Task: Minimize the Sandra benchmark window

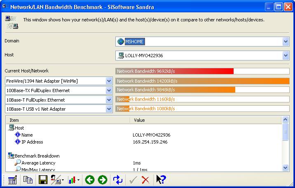Action: click(x=269, y=7)
